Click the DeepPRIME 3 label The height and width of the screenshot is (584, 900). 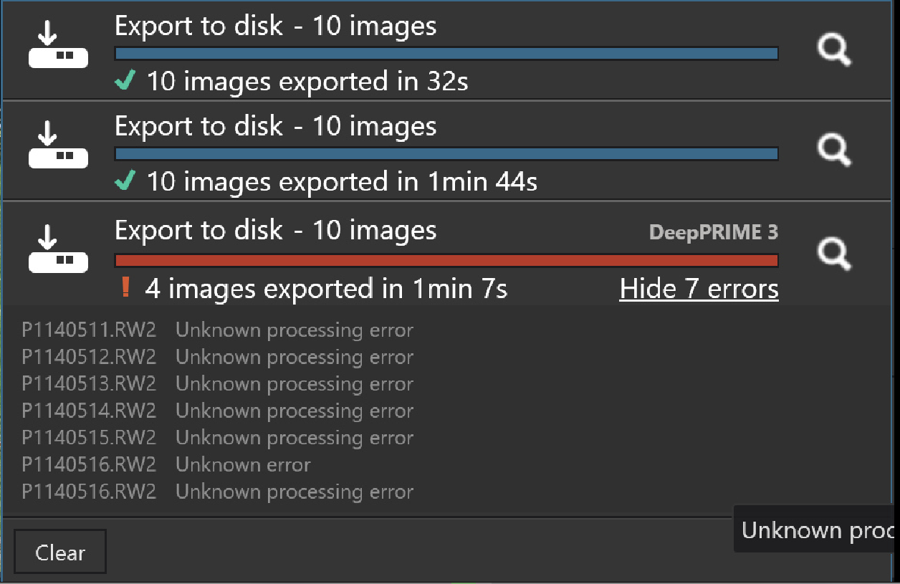pos(713,232)
